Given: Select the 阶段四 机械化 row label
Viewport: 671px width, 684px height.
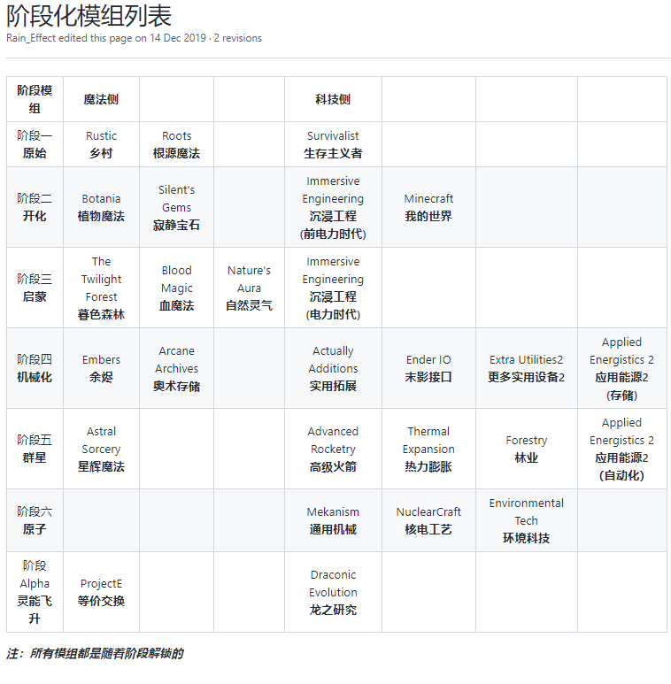Looking at the screenshot, I should pos(35,368).
